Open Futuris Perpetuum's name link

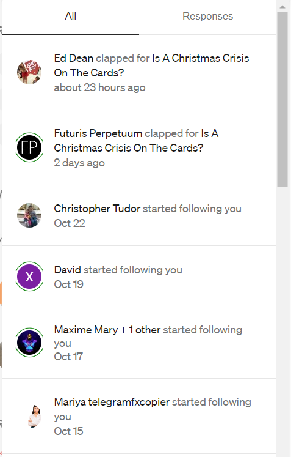98,133
